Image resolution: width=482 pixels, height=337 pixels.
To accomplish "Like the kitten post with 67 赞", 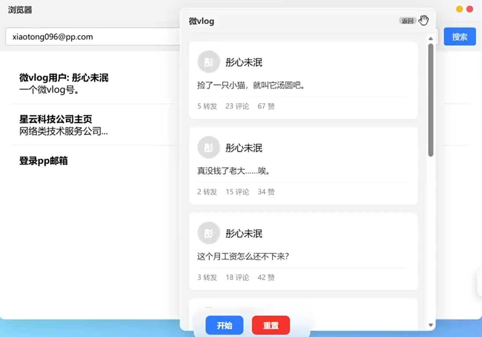I will (x=266, y=107).
